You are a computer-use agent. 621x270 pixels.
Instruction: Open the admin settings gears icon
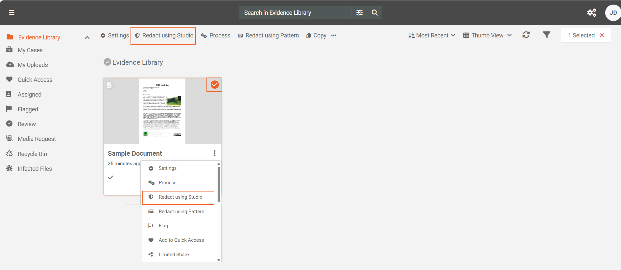(591, 13)
